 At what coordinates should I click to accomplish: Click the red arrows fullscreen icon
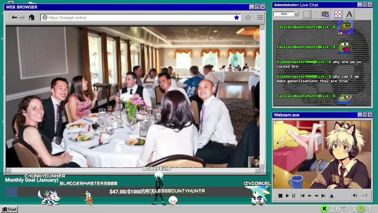click(x=338, y=14)
